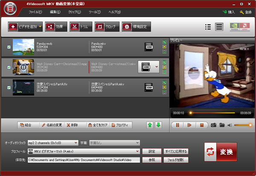Click reorder arrows icon on Panda row
Image resolution: width=256 pixels, height=176 pixels.
coord(164,52)
